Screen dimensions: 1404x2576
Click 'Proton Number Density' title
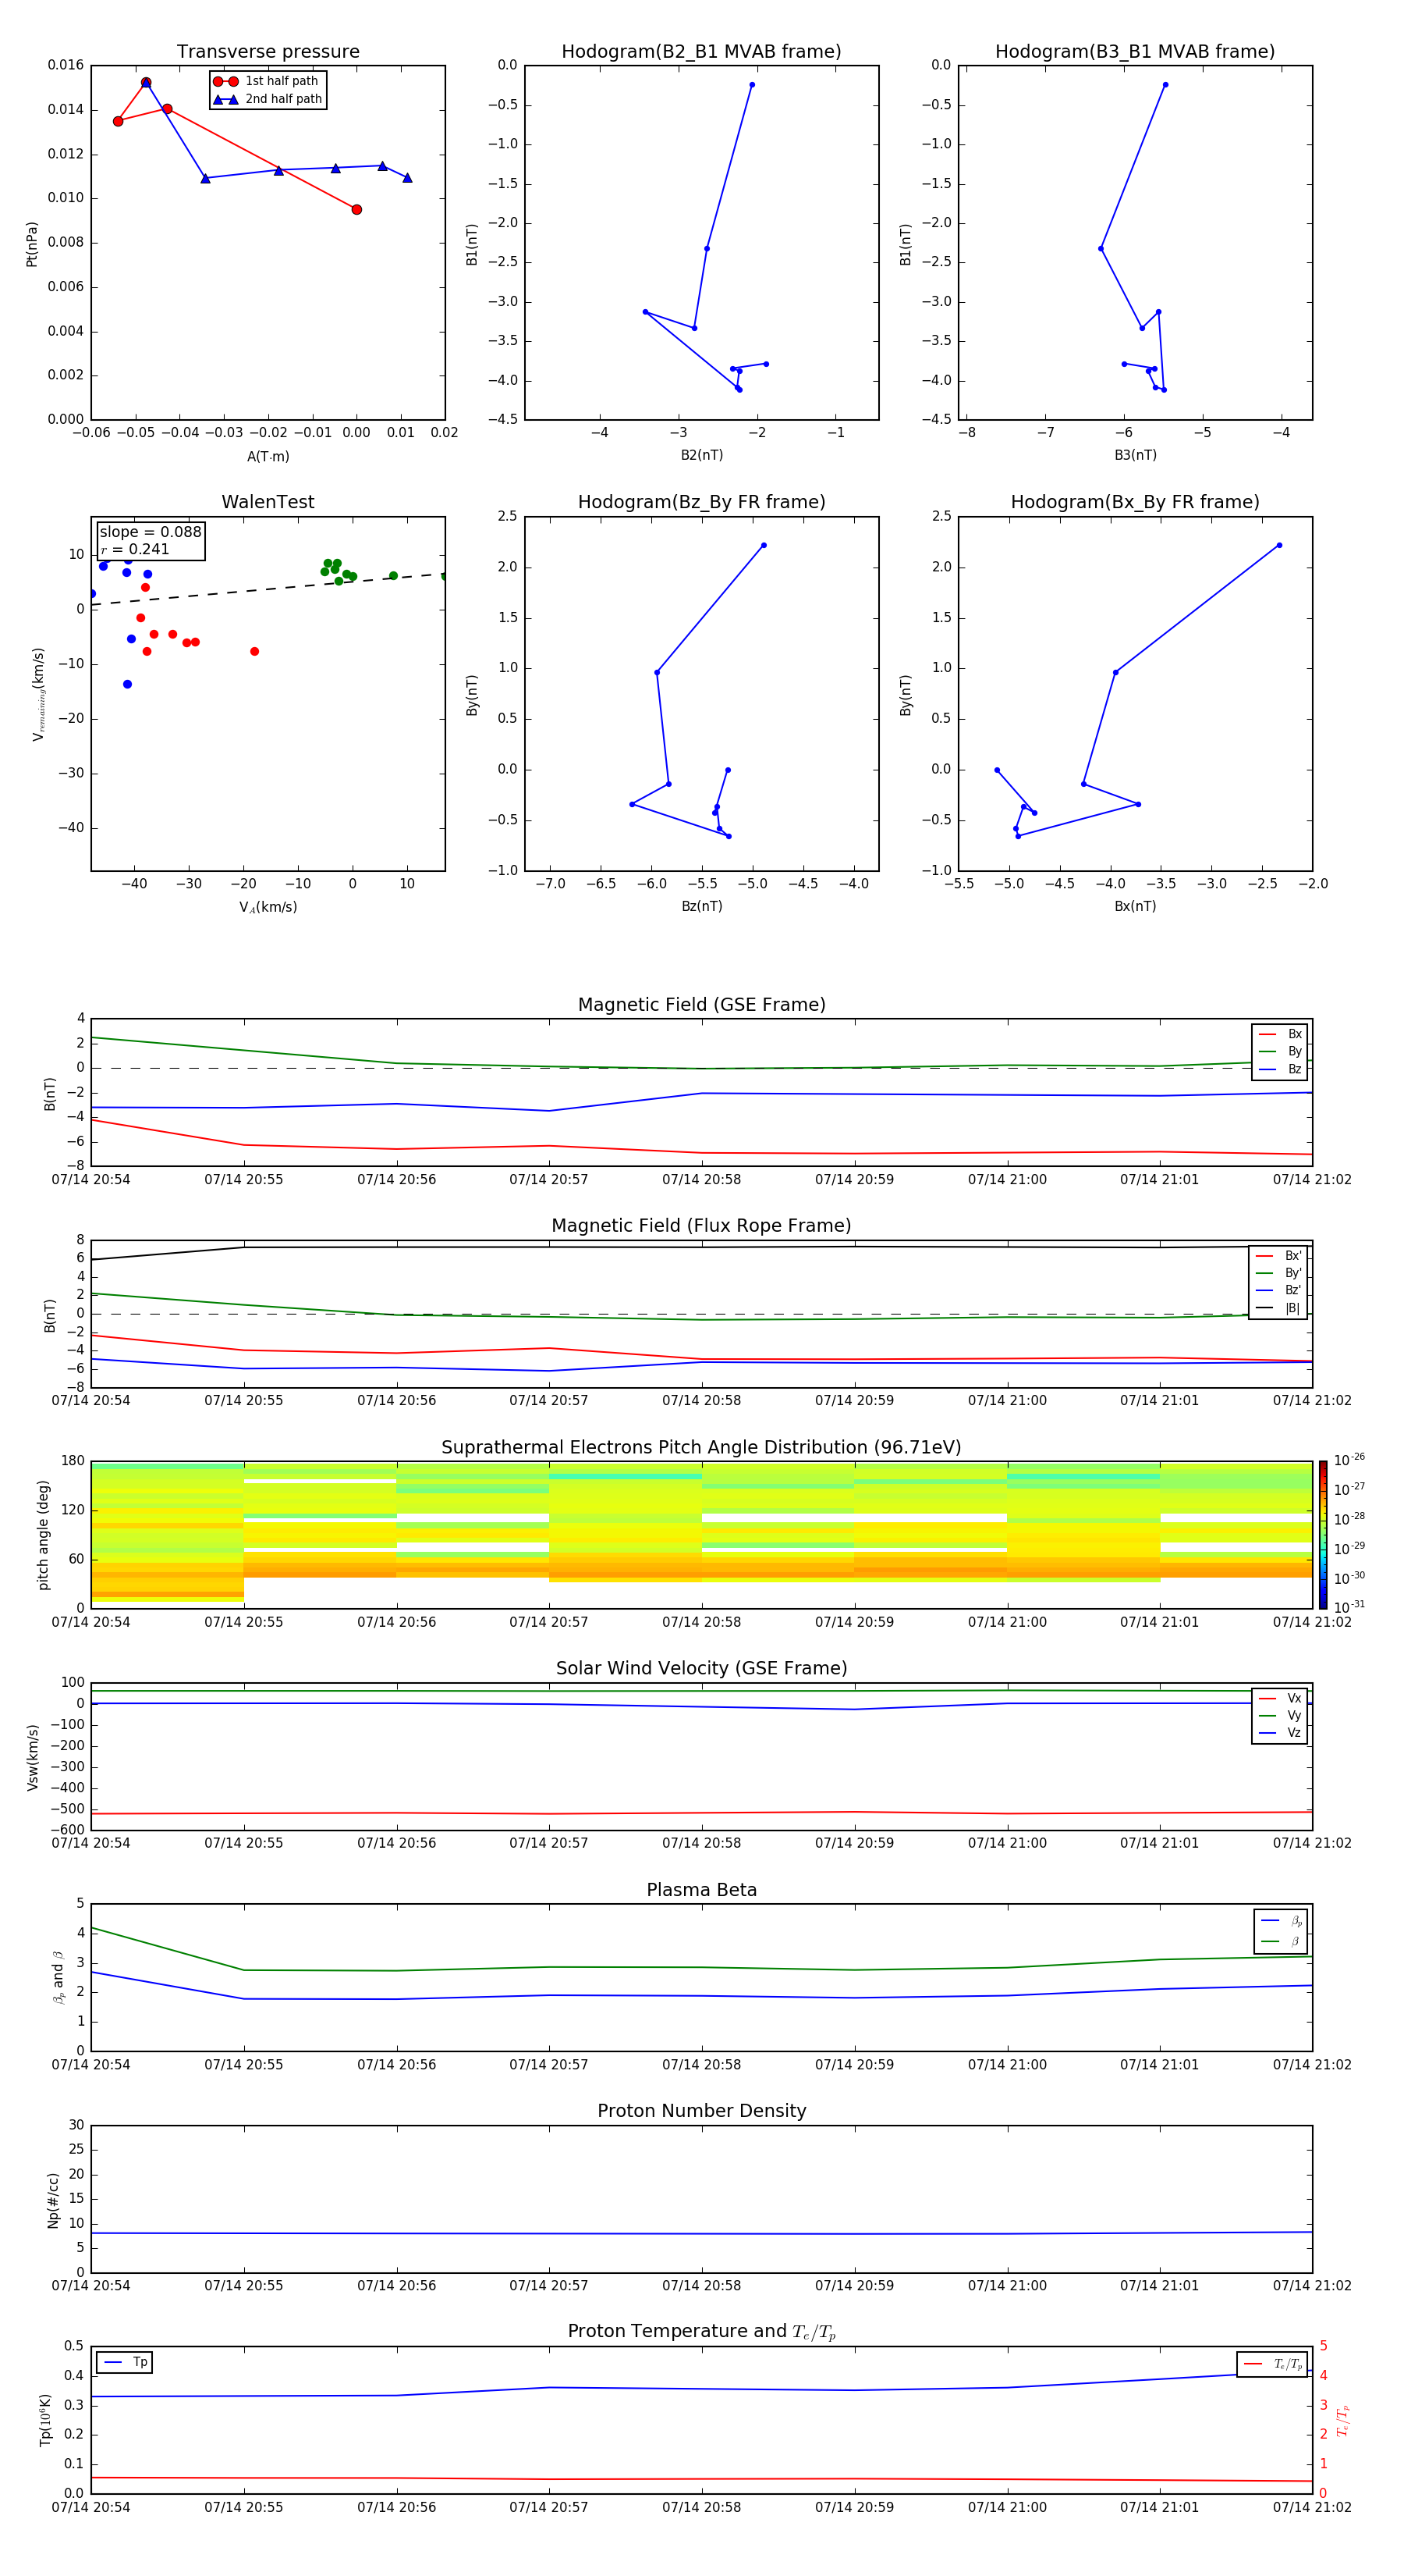701,2112
